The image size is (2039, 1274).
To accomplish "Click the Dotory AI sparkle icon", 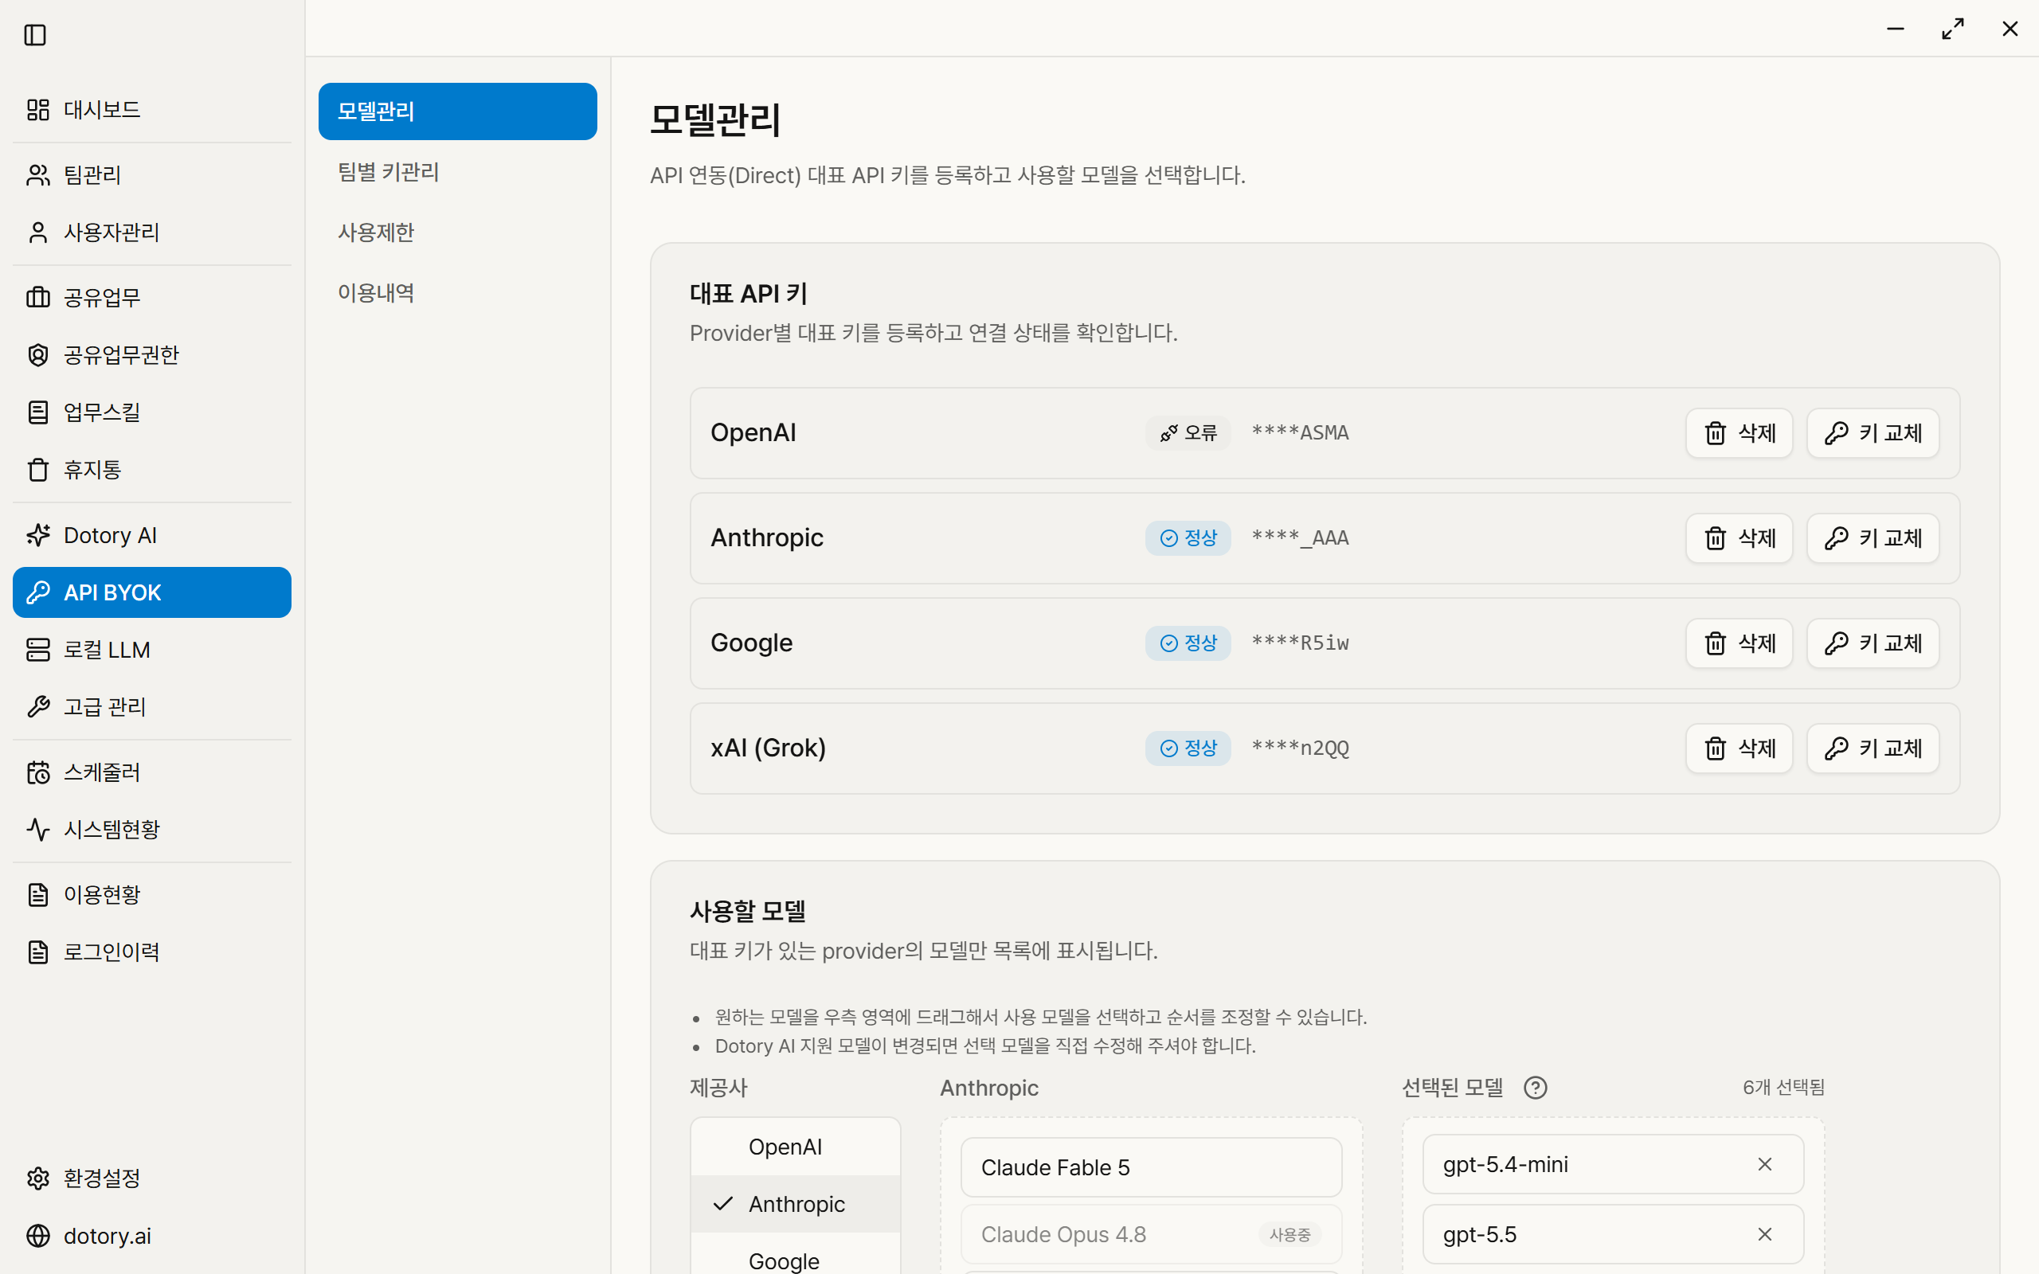I will pos(38,535).
